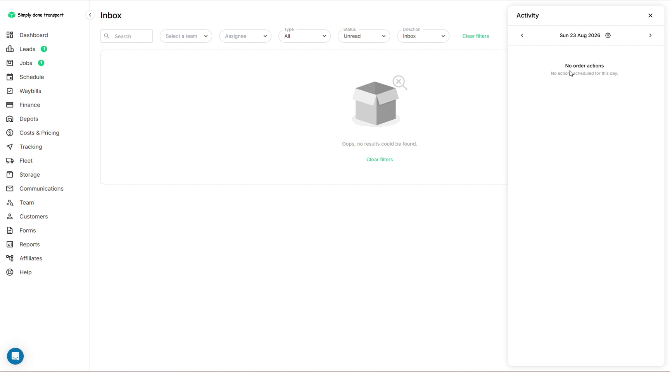Click the Waybills checklist icon
The height and width of the screenshot is (372, 670).
tap(10, 91)
